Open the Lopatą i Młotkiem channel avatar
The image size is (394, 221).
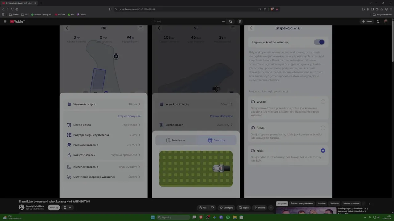pyautogui.click(x=22, y=207)
